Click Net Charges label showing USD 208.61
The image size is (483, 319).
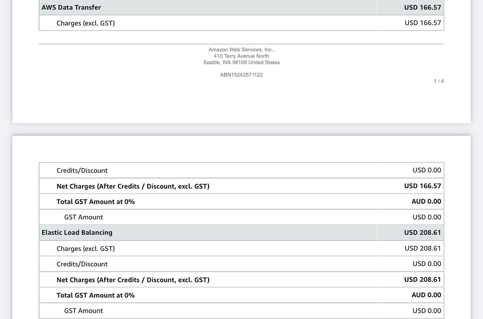pos(133,280)
